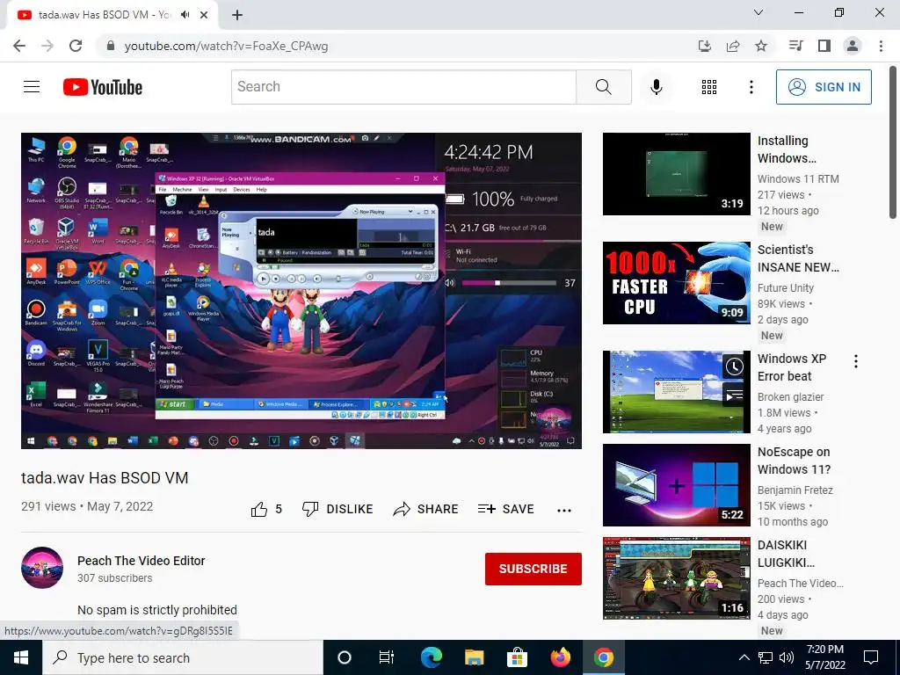
Task: Open Chrome profile avatar
Action: tap(853, 46)
